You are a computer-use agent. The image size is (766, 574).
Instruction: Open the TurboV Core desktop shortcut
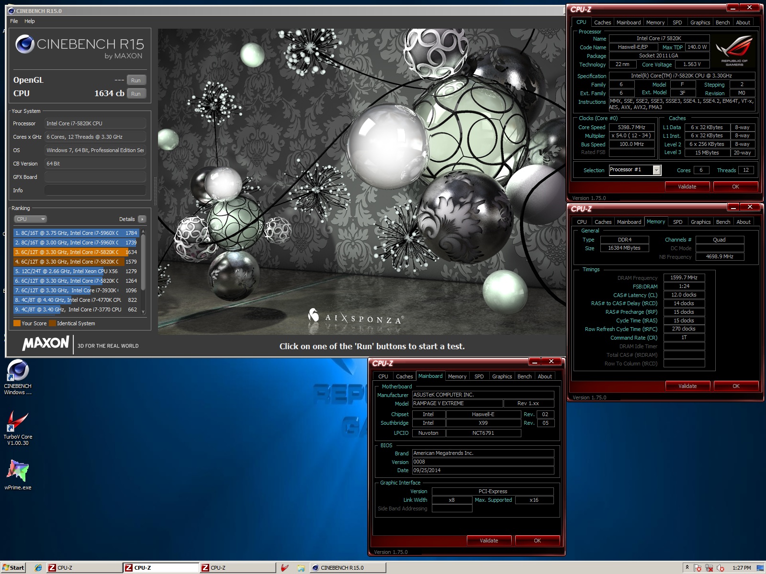pos(18,428)
